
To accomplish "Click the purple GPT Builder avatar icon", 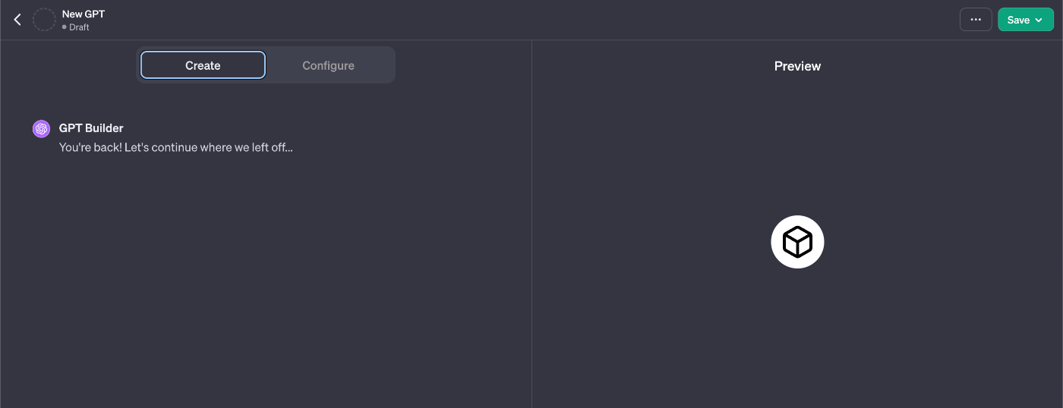I will [x=41, y=129].
